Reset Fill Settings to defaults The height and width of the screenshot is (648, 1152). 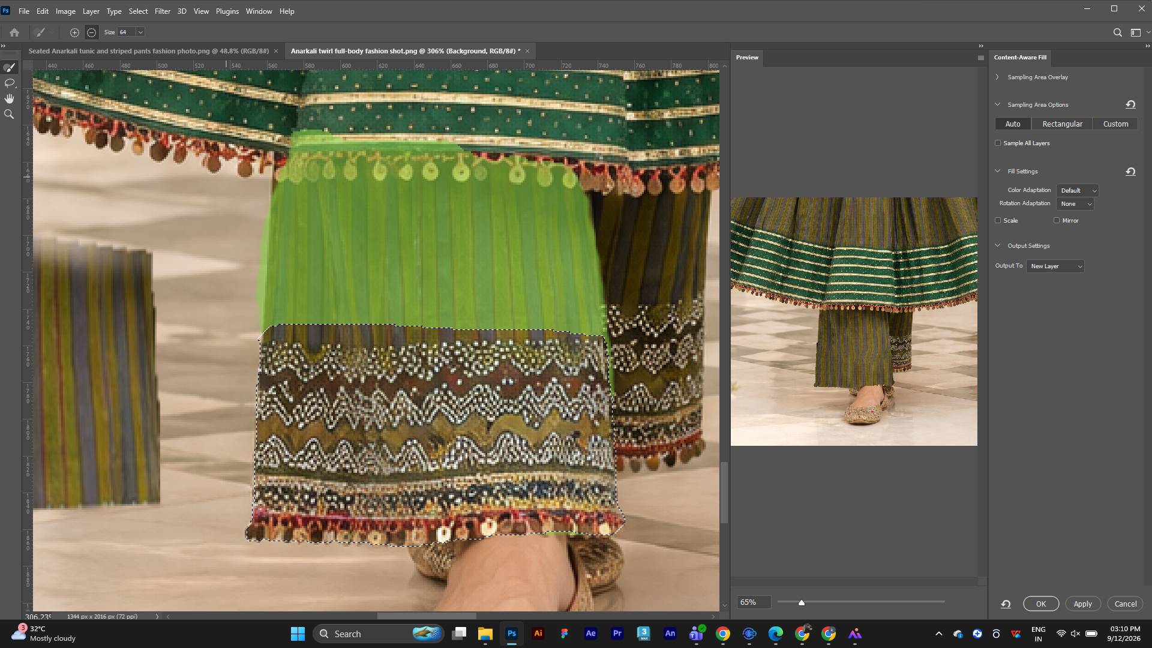(x=1130, y=172)
